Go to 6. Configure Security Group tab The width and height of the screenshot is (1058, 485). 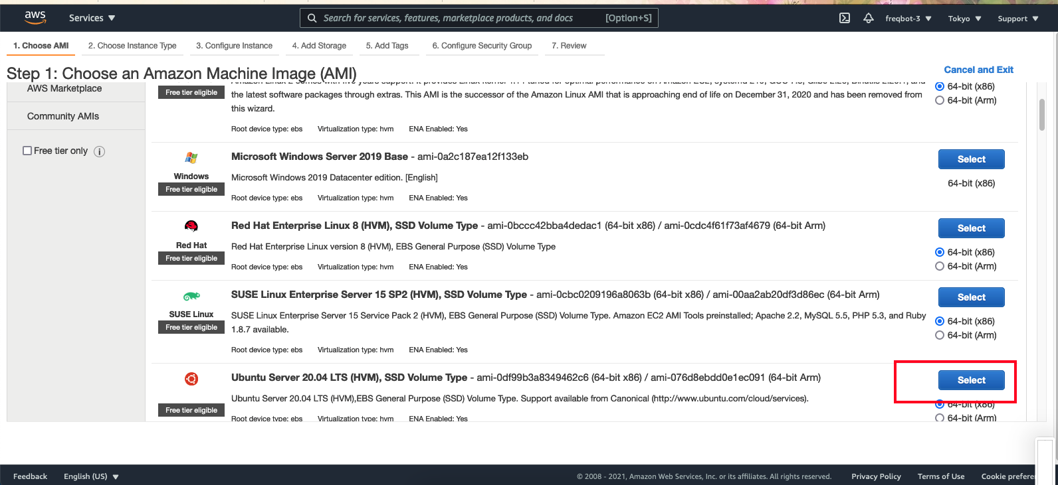point(482,46)
